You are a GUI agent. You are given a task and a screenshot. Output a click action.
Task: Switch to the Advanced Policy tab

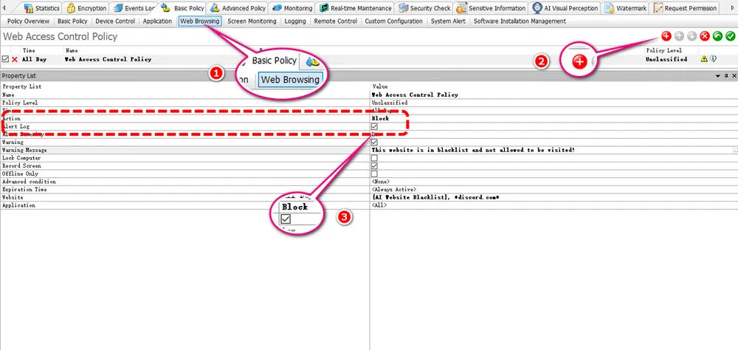pyautogui.click(x=238, y=8)
